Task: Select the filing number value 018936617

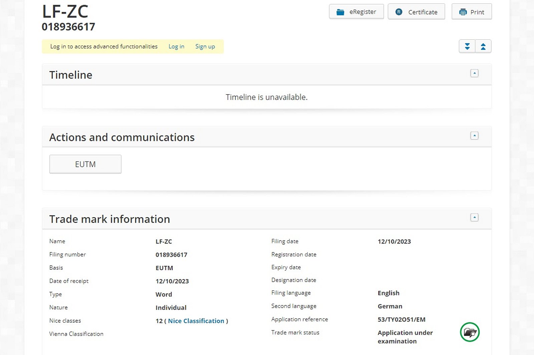Action: click(171, 255)
